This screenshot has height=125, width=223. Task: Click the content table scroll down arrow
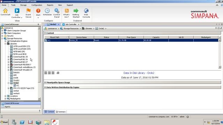point(220,67)
